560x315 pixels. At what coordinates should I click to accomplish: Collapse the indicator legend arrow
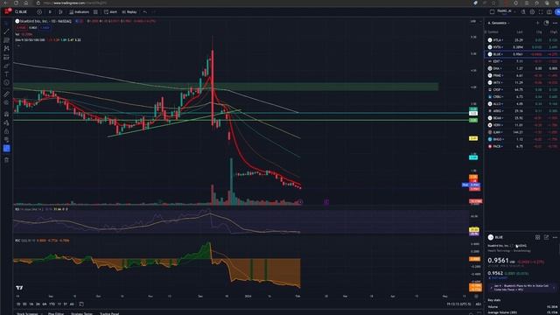coord(17,45)
